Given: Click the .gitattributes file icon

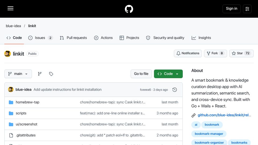Looking at the screenshot, I should tap(11, 135).
